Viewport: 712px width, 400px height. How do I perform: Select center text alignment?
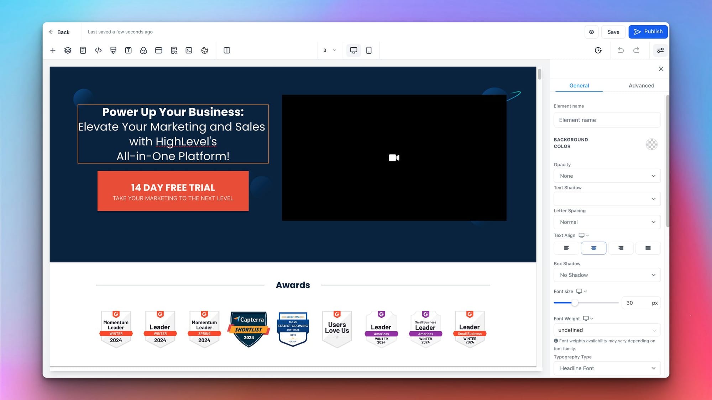coord(593,248)
